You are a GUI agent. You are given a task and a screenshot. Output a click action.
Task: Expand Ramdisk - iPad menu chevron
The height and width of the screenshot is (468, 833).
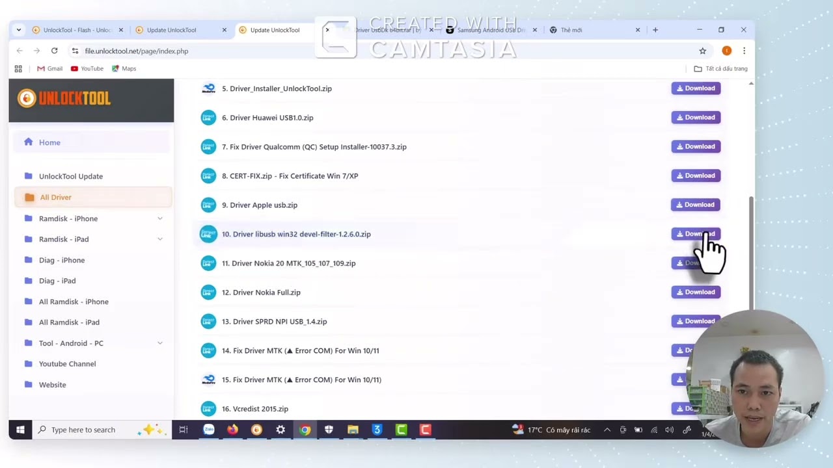coord(160,239)
